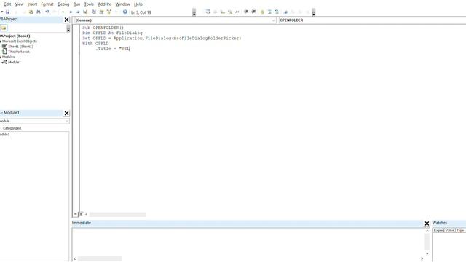
Task: Open the Edit menu
Action: tap(7, 4)
